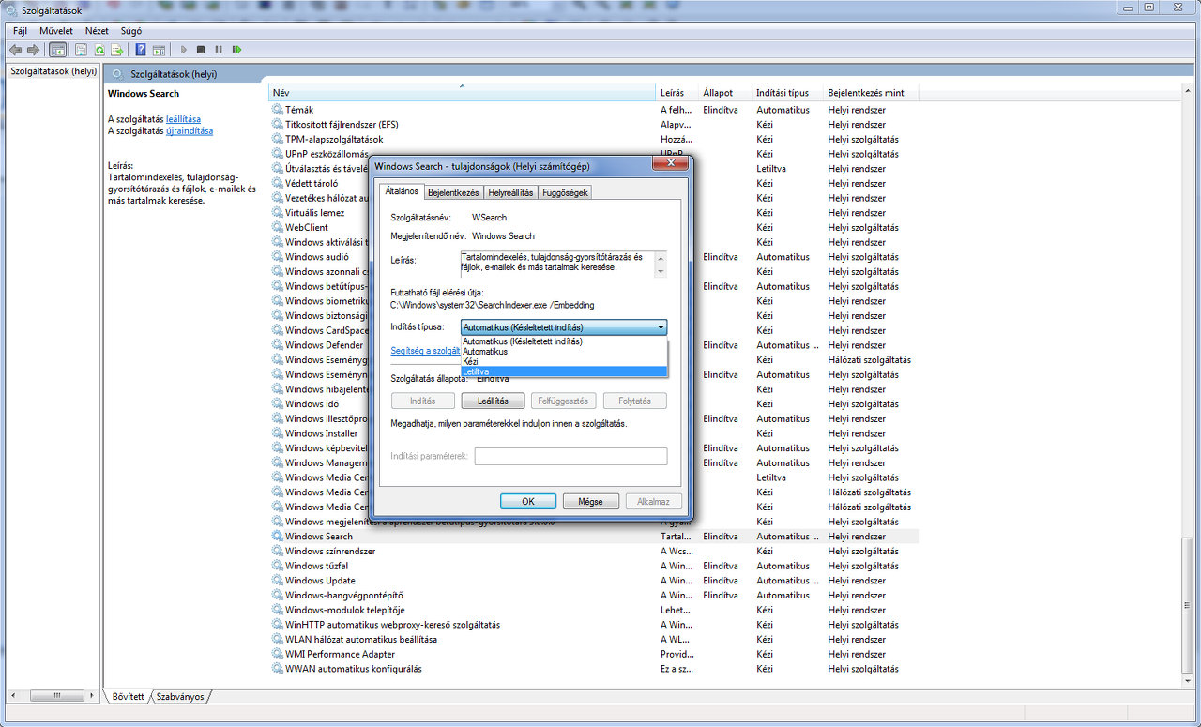1201x727 pixels.
Task: Confirm the dialog with OK
Action: click(528, 502)
